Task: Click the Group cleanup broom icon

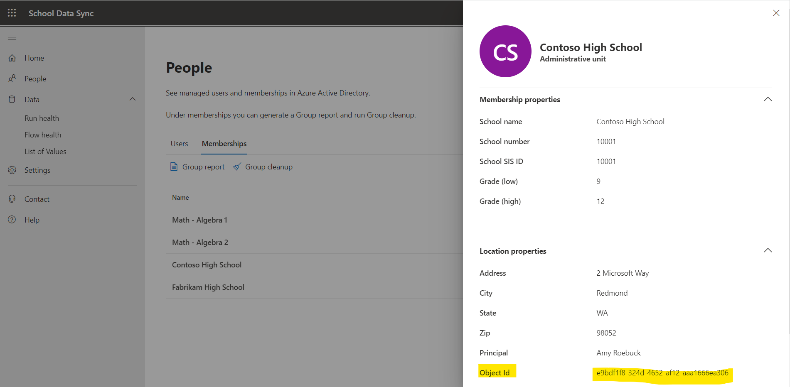Action: (x=237, y=167)
